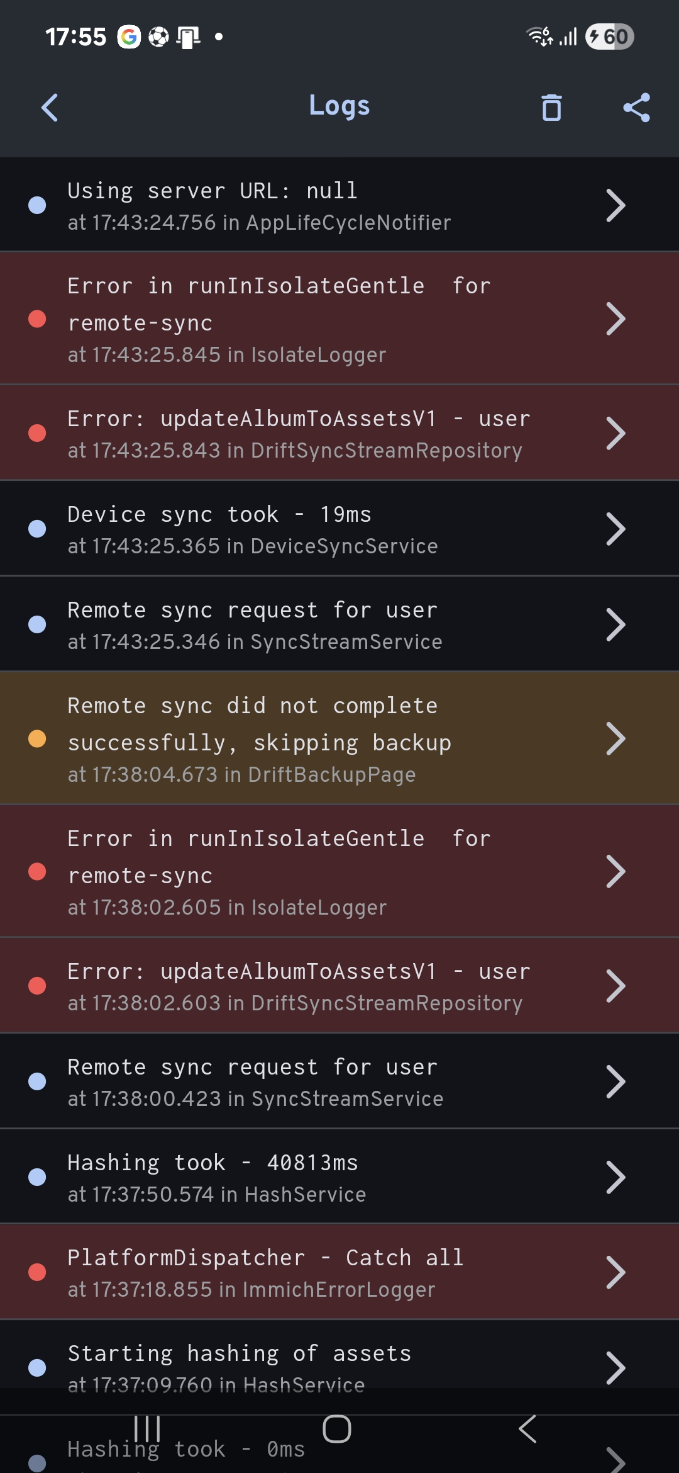Expand the 'Using server URL: null' chevron
The height and width of the screenshot is (1473, 679).
(x=615, y=205)
